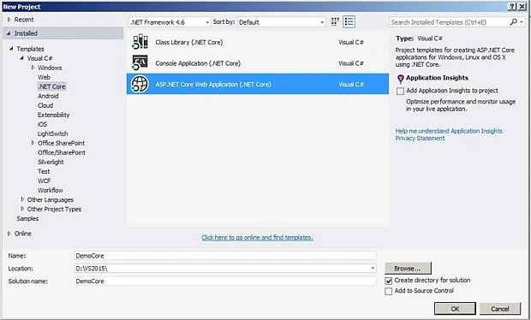
Task: Expand the Other Languages node
Action: pyautogui.click(x=22, y=199)
